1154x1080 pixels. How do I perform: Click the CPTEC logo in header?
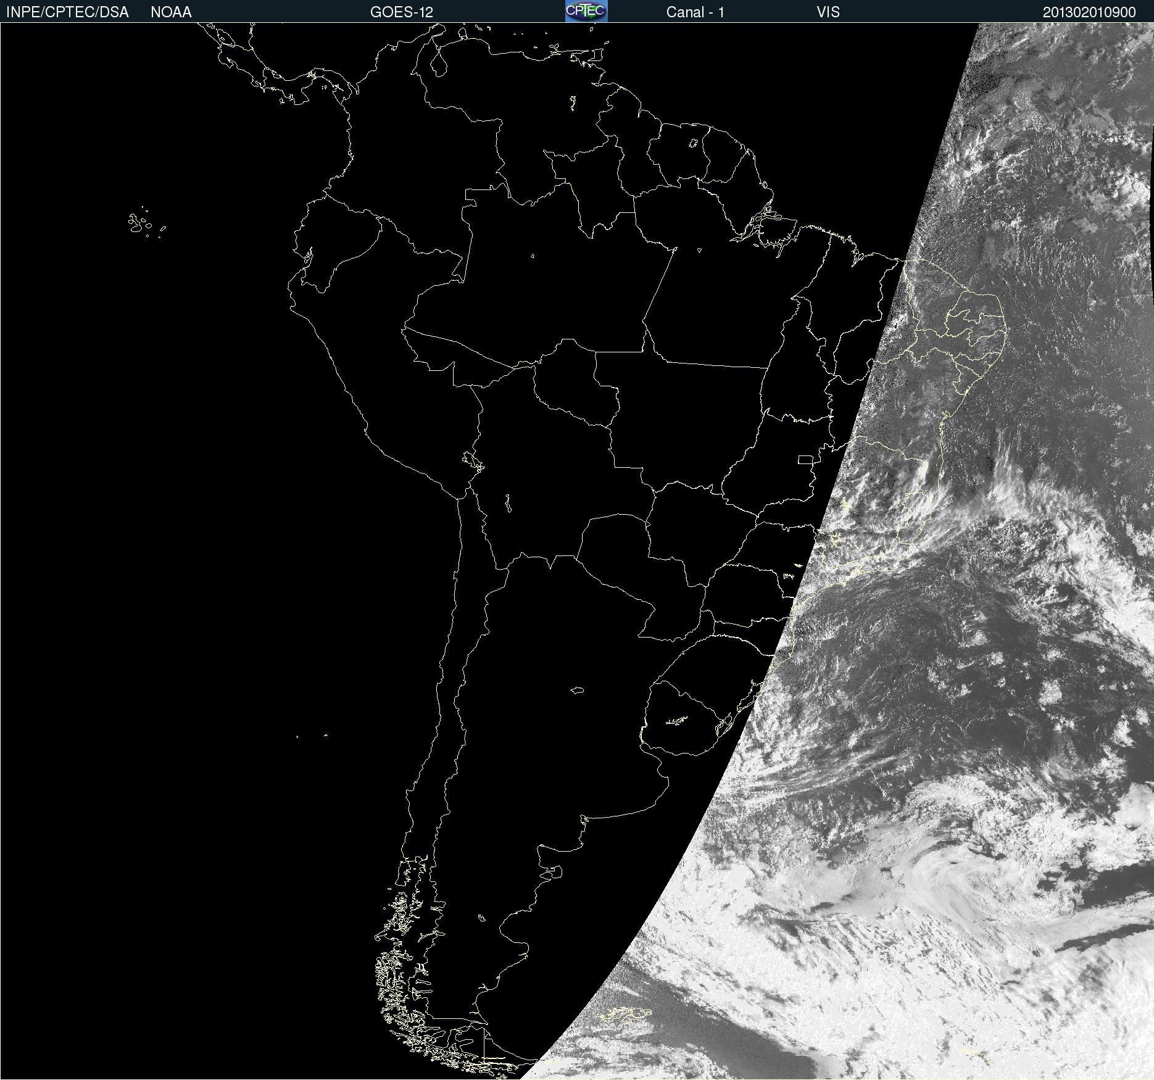click(586, 11)
